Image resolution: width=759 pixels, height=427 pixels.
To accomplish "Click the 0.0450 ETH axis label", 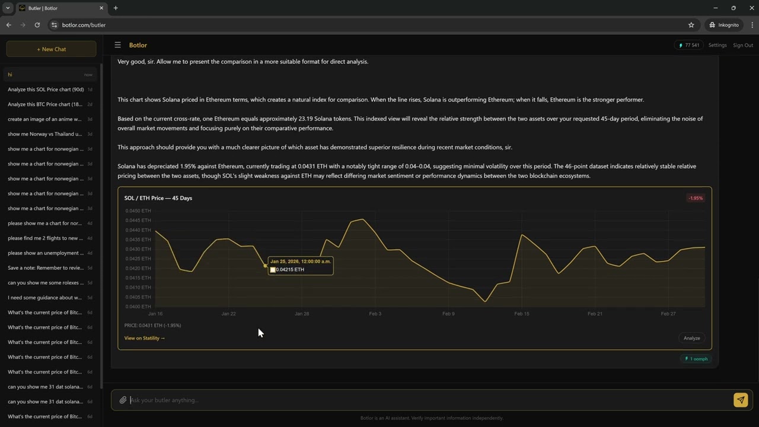I will (138, 211).
